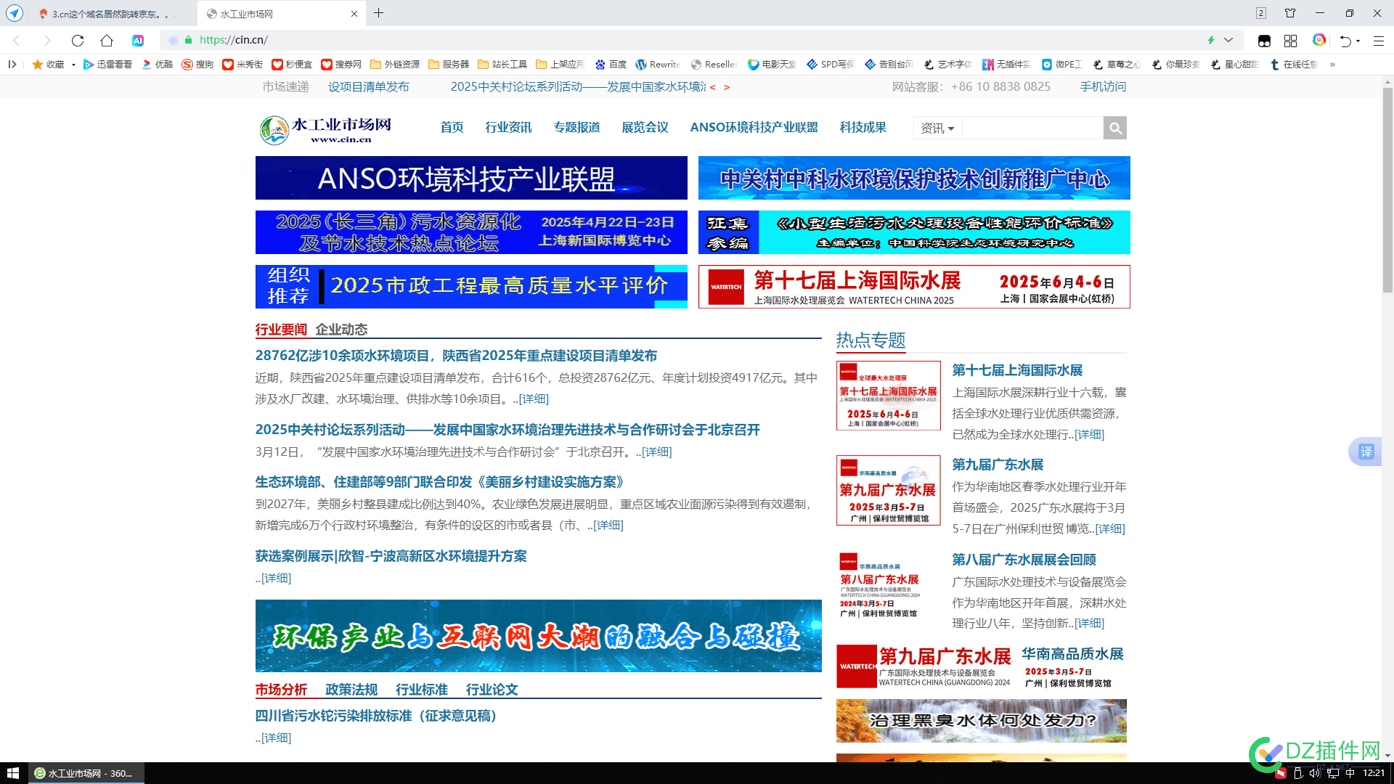Open the 科技成果 navigation item
Screen dimensions: 1394x784
pos(863,127)
